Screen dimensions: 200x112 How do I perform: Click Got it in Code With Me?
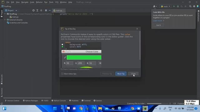click(158, 25)
